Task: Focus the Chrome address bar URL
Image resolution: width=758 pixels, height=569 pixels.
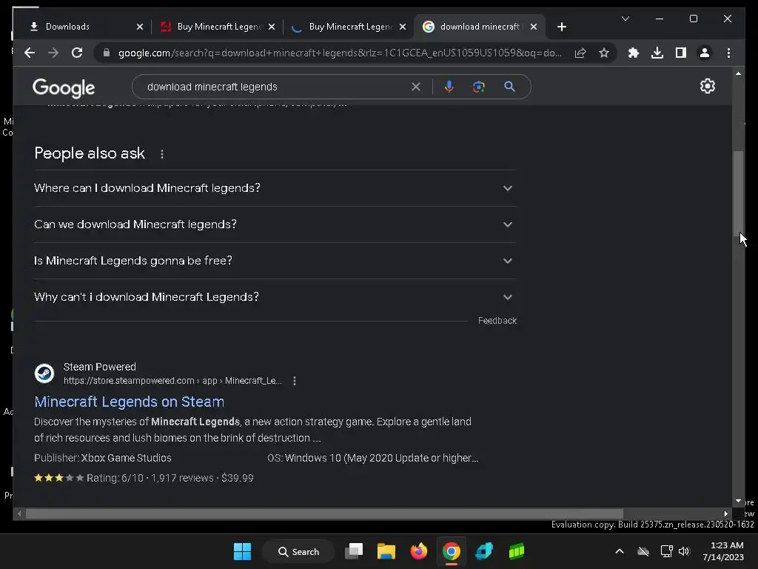Action: 340,53
